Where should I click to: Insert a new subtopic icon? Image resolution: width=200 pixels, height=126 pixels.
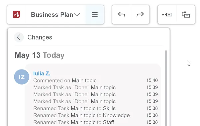(x=186, y=14)
